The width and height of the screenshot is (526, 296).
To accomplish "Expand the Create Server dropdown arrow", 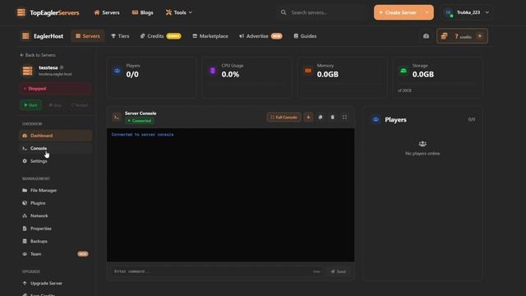I will click(x=427, y=12).
